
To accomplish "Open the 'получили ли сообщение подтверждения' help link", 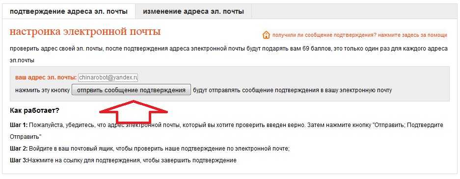I will click(360, 35).
